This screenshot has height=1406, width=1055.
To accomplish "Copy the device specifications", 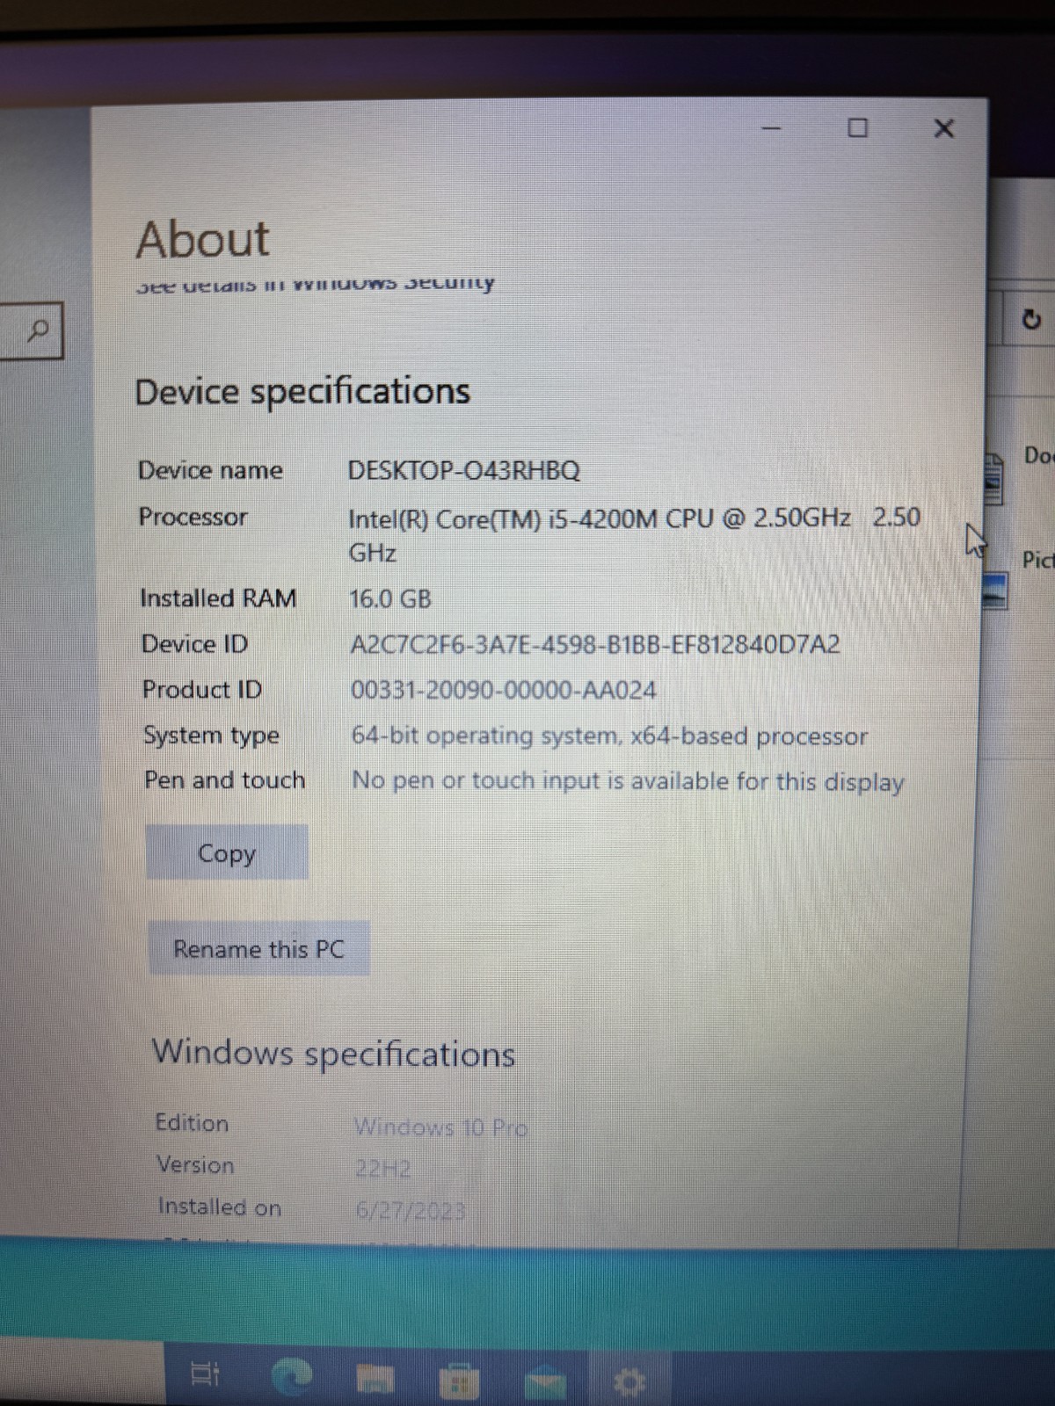I will click(227, 852).
